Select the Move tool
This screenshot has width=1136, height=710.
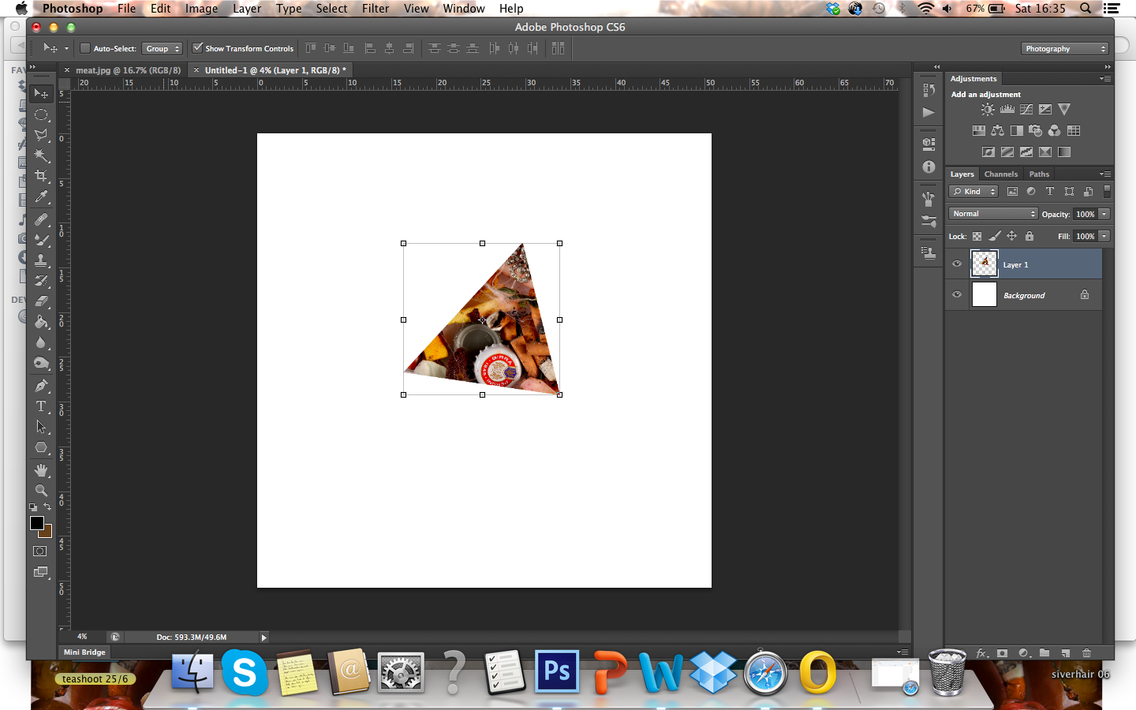click(x=41, y=93)
